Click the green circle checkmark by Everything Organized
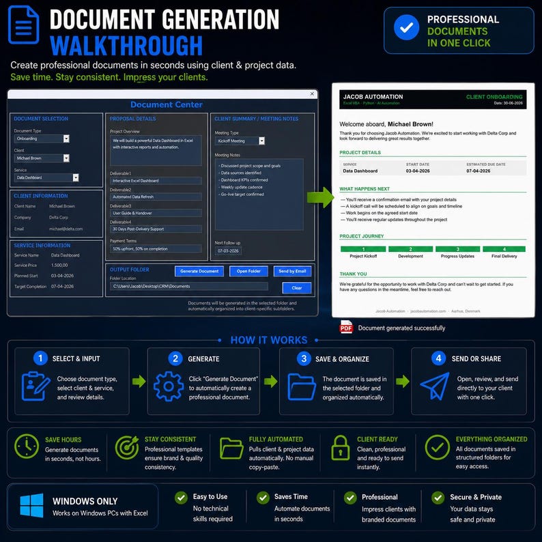 pyautogui.click(x=438, y=447)
